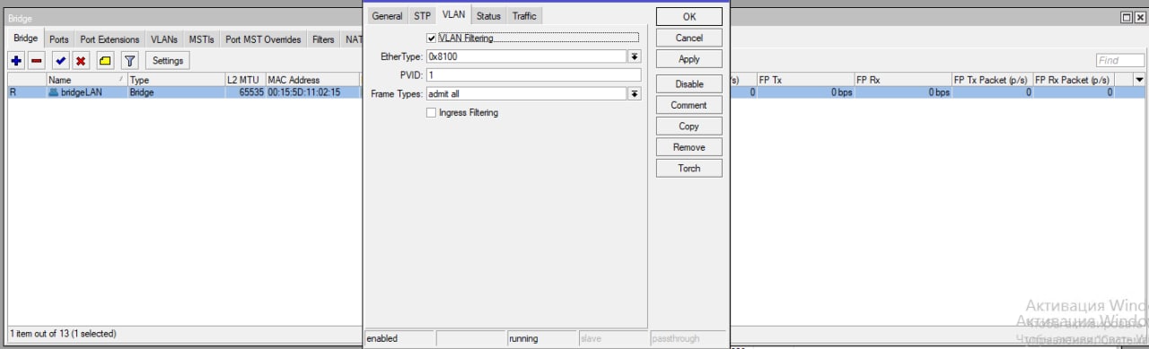This screenshot has height=349, width=1149.
Task: Open Port MST Overrides tab
Action: click(x=263, y=39)
